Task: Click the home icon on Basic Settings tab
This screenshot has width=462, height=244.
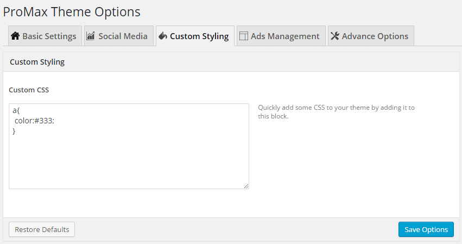Action: click(x=15, y=36)
